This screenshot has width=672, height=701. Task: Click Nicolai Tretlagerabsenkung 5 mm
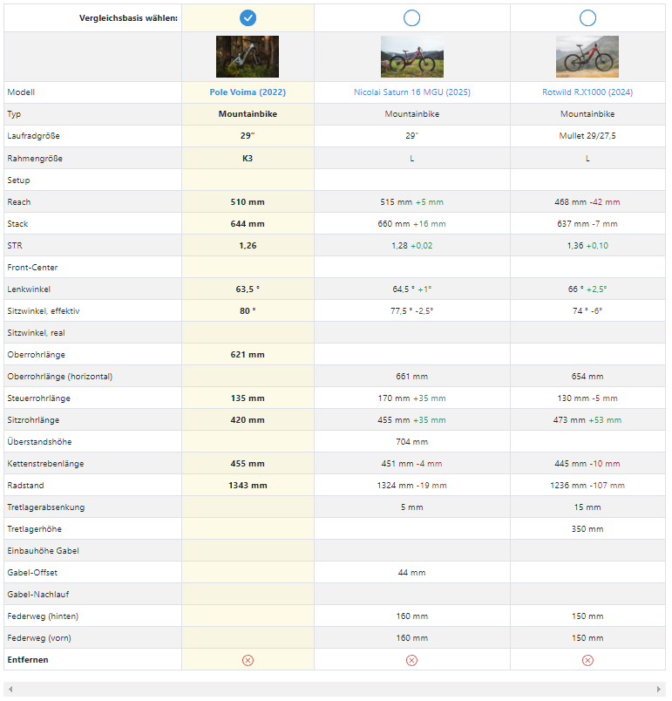(x=412, y=507)
